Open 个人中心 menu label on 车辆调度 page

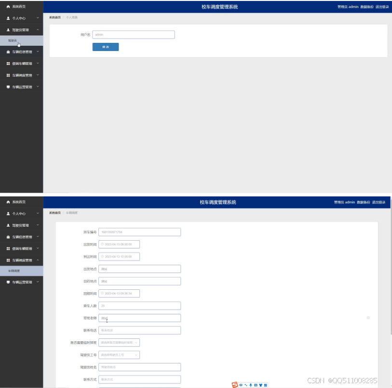19,214
